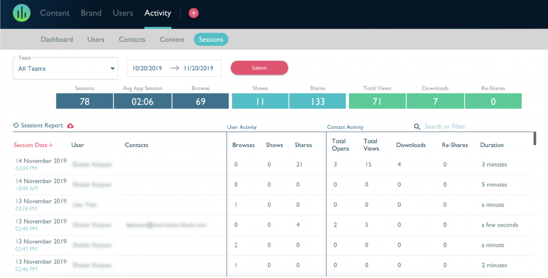Sort by the Duration column header
This screenshot has height=278, width=548.
pos(492,145)
